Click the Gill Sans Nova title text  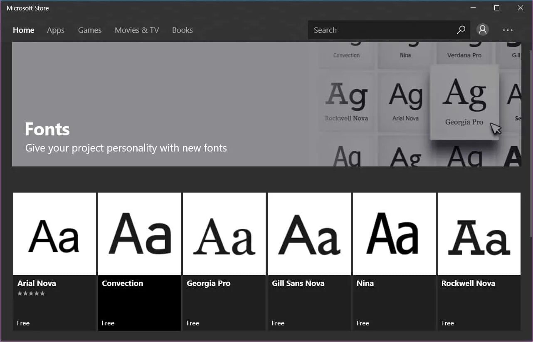298,283
